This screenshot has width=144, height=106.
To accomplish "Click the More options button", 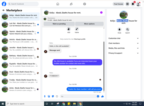I will coord(89,24).
